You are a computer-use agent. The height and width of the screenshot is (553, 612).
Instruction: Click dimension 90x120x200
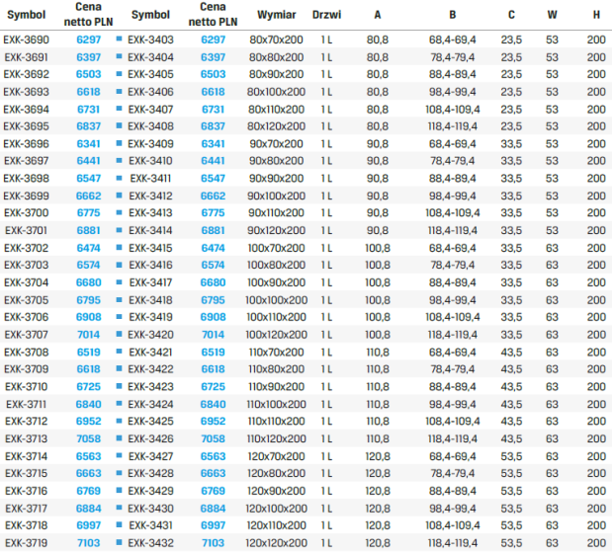276,230
